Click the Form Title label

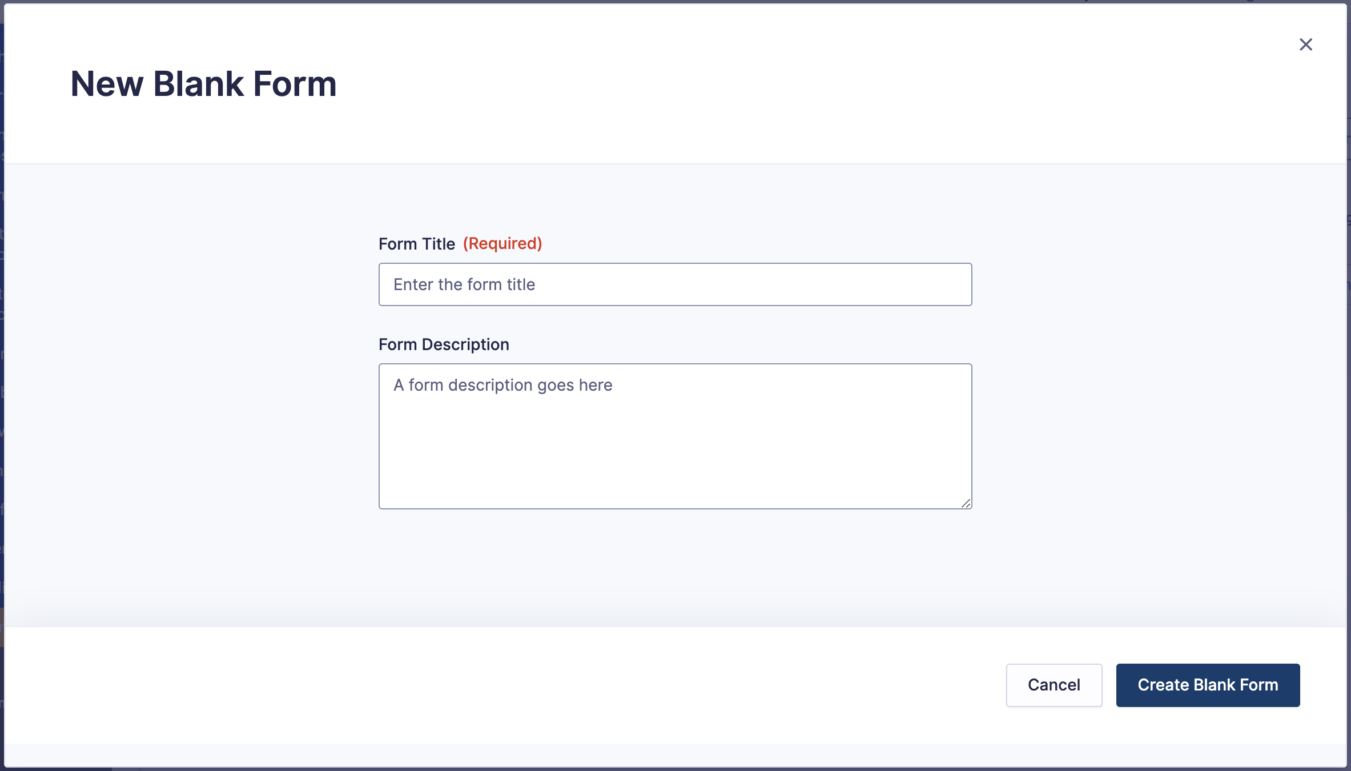[417, 244]
